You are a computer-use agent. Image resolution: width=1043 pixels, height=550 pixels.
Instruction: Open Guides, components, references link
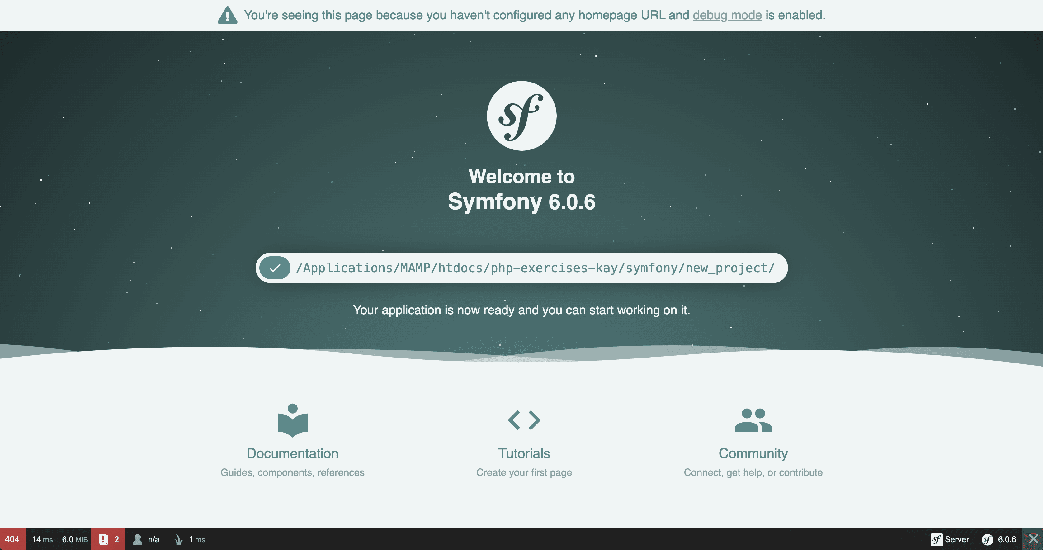click(x=292, y=473)
